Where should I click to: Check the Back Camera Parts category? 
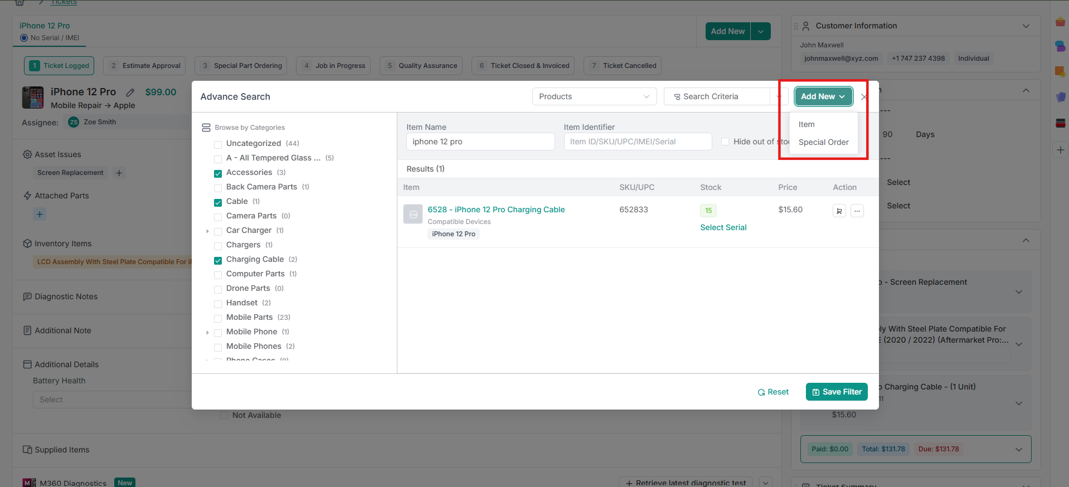pyautogui.click(x=218, y=188)
